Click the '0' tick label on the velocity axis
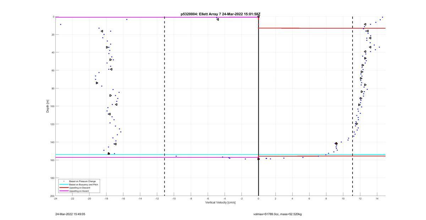Image resolution: width=426 pixels, height=220 pixels. click(258, 199)
